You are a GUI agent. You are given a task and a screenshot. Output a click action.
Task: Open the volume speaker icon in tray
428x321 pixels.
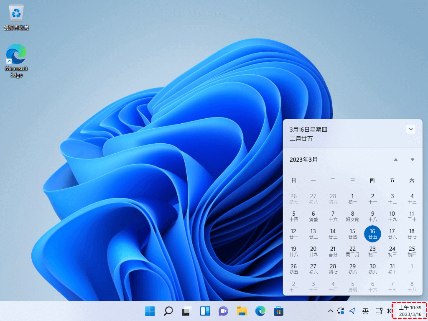click(389, 311)
